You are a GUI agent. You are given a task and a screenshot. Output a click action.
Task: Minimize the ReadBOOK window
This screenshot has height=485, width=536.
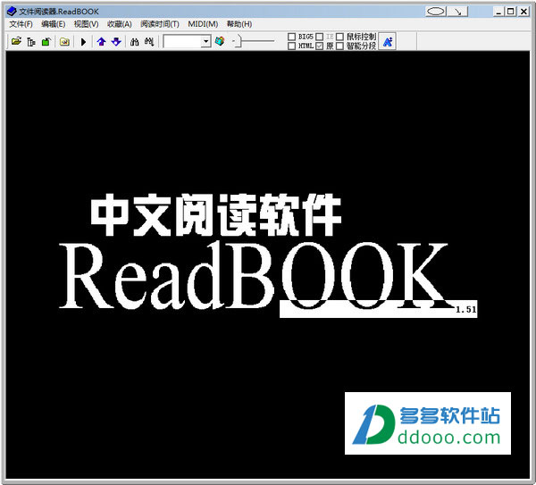[x=498, y=12]
